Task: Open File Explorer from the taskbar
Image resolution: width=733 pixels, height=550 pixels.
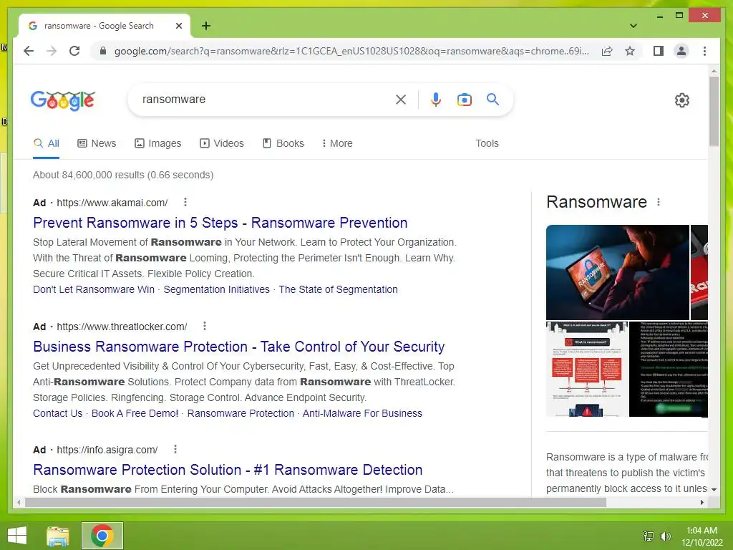Action: (x=58, y=536)
